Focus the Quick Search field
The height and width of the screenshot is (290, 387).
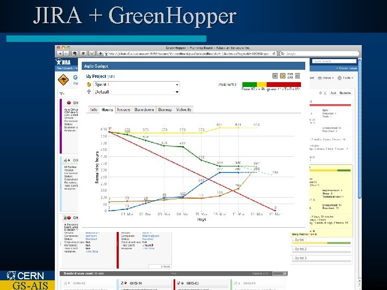[334, 61]
